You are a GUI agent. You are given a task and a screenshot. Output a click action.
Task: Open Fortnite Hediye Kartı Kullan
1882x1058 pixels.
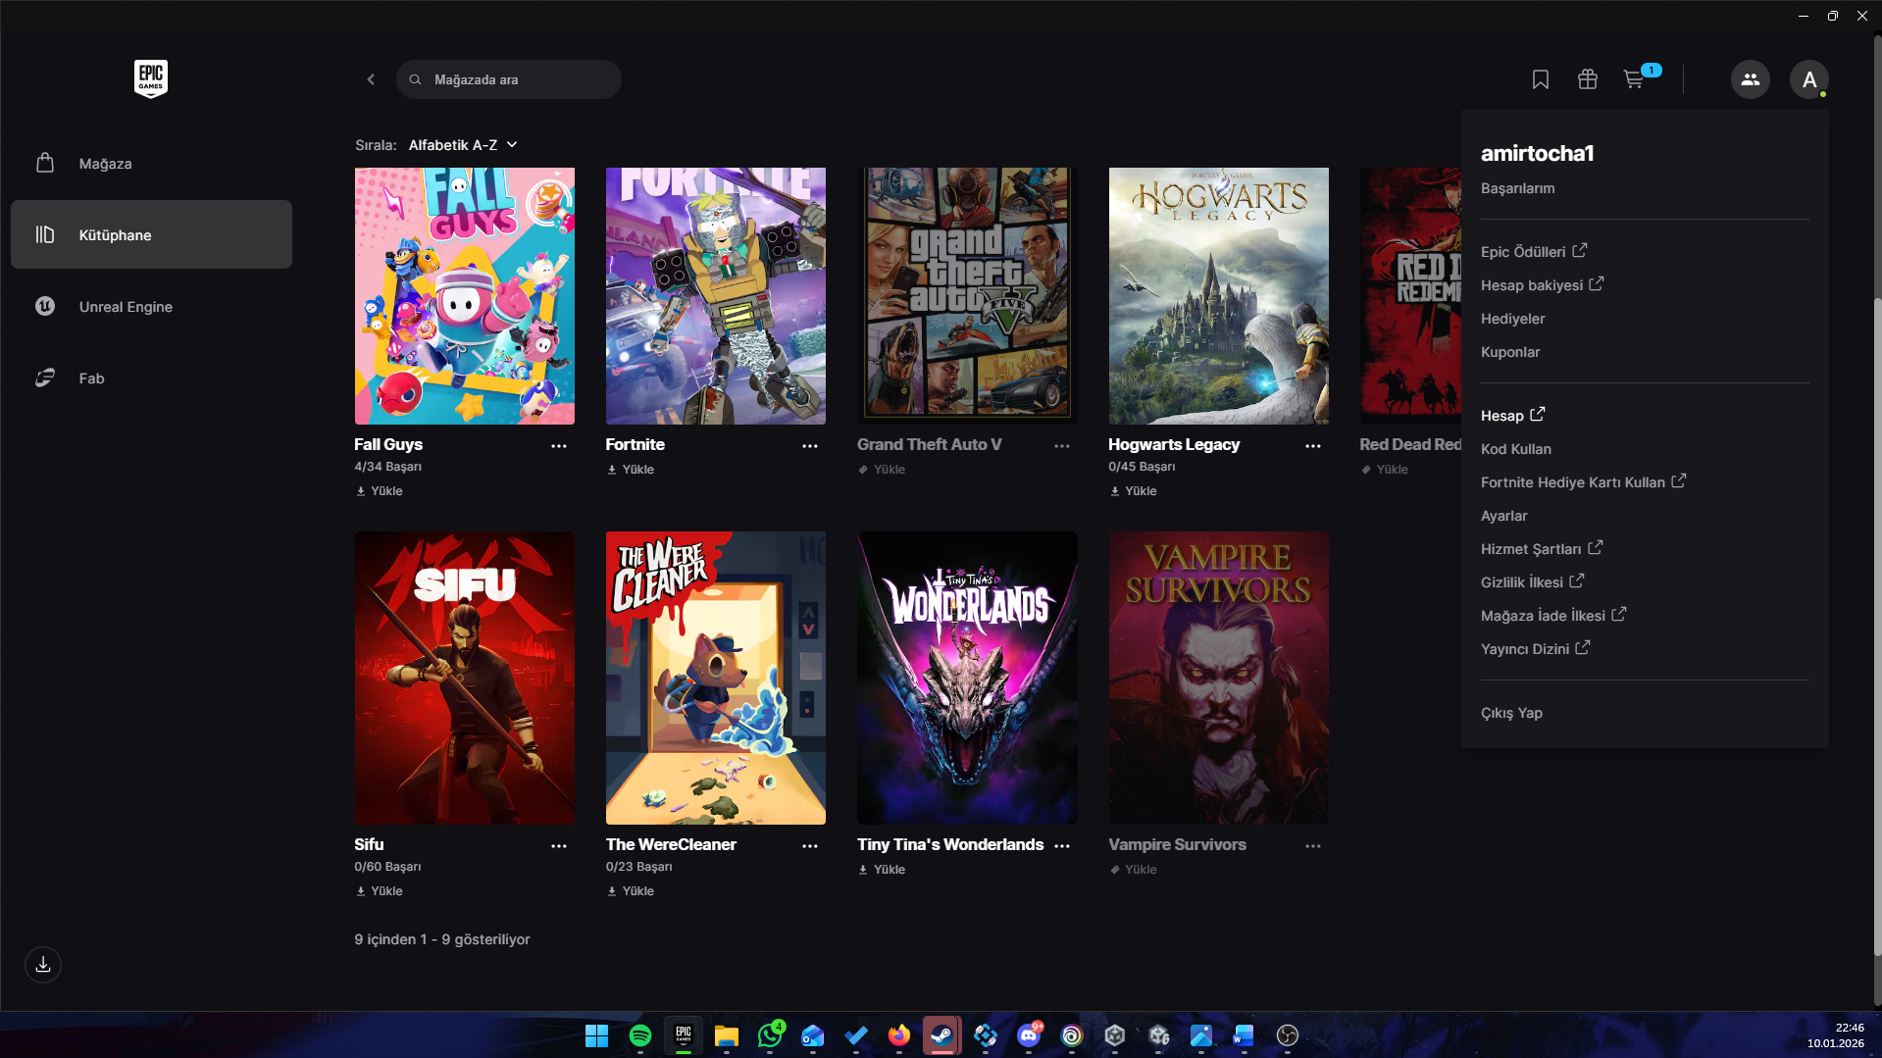pyautogui.click(x=1584, y=482)
